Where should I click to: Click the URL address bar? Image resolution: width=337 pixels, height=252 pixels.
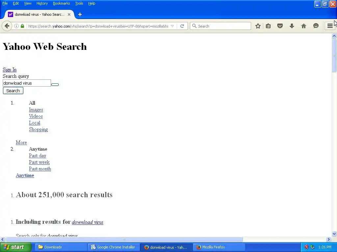point(98,26)
